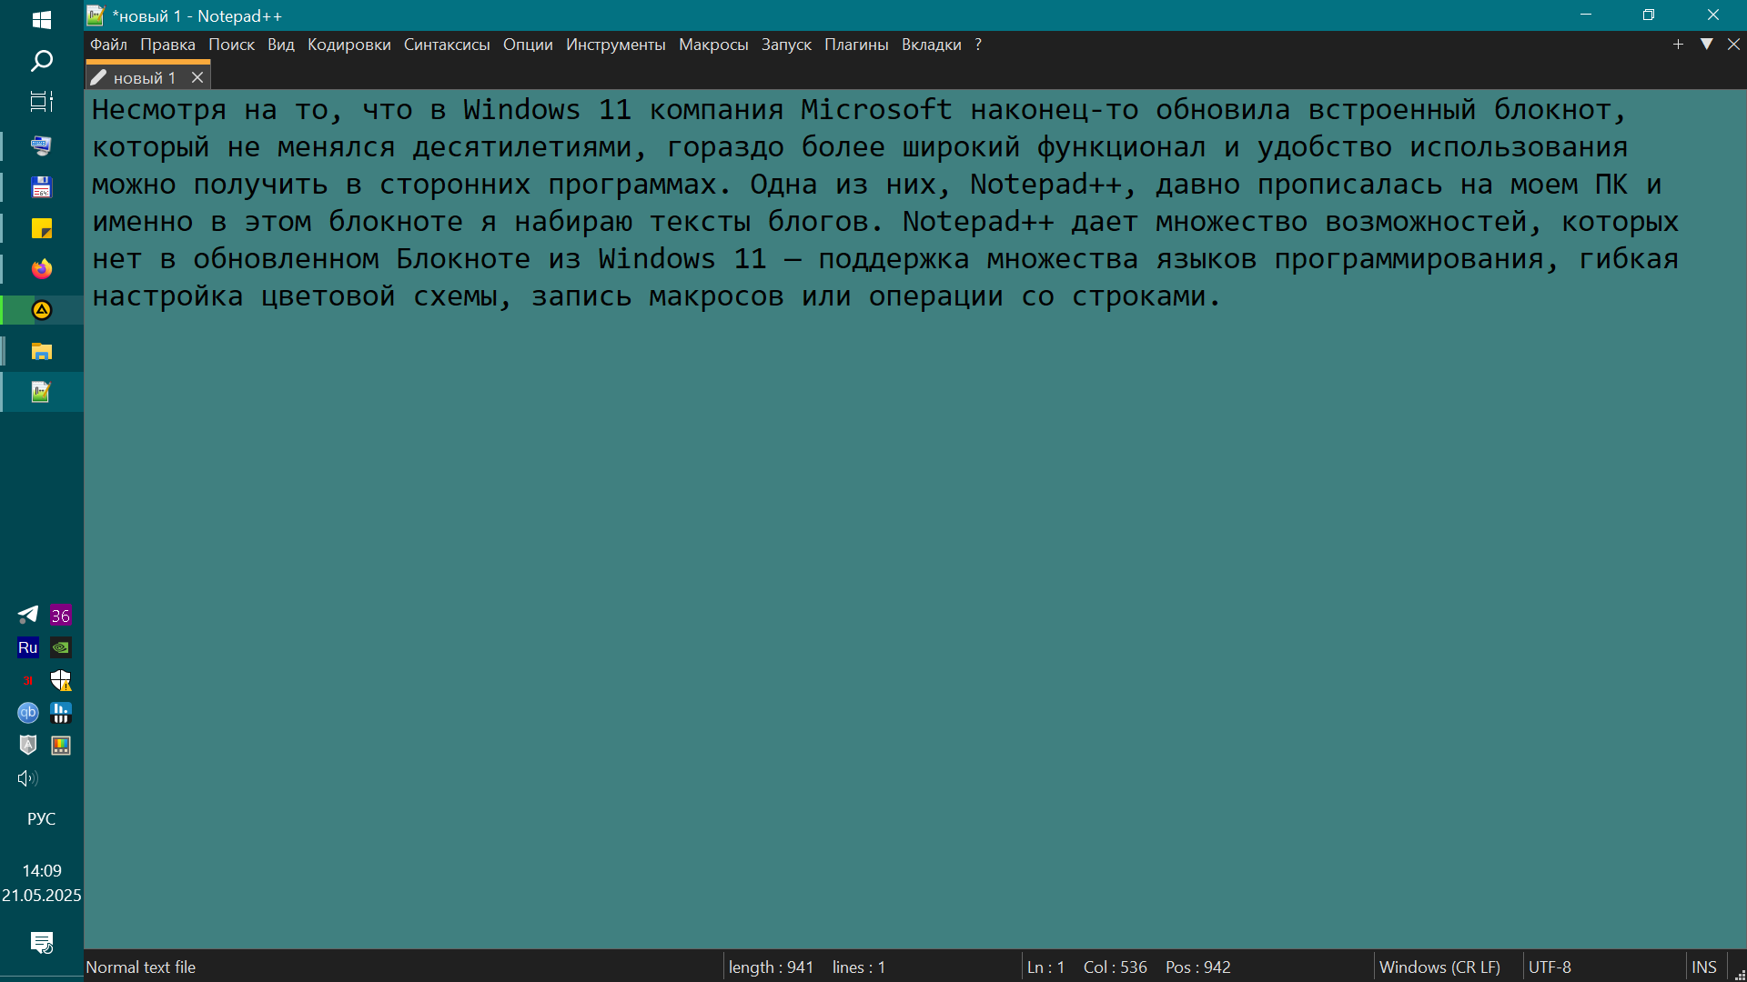Toggle INS insert mode in status bar

1703,967
